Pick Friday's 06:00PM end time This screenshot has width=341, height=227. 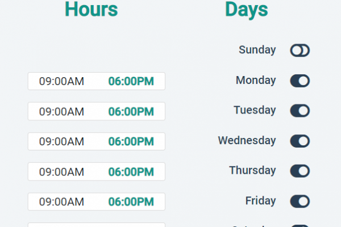click(131, 201)
